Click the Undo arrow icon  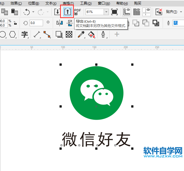tap(27, 12)
